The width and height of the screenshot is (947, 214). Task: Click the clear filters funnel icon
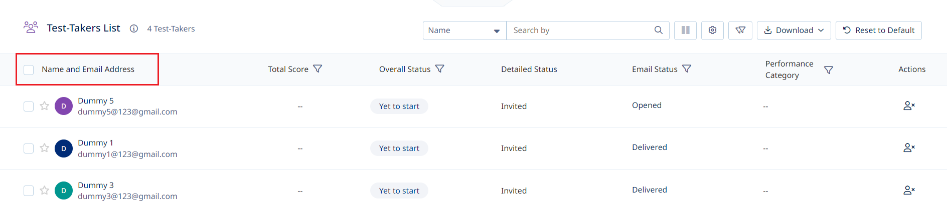click(740, 30)
